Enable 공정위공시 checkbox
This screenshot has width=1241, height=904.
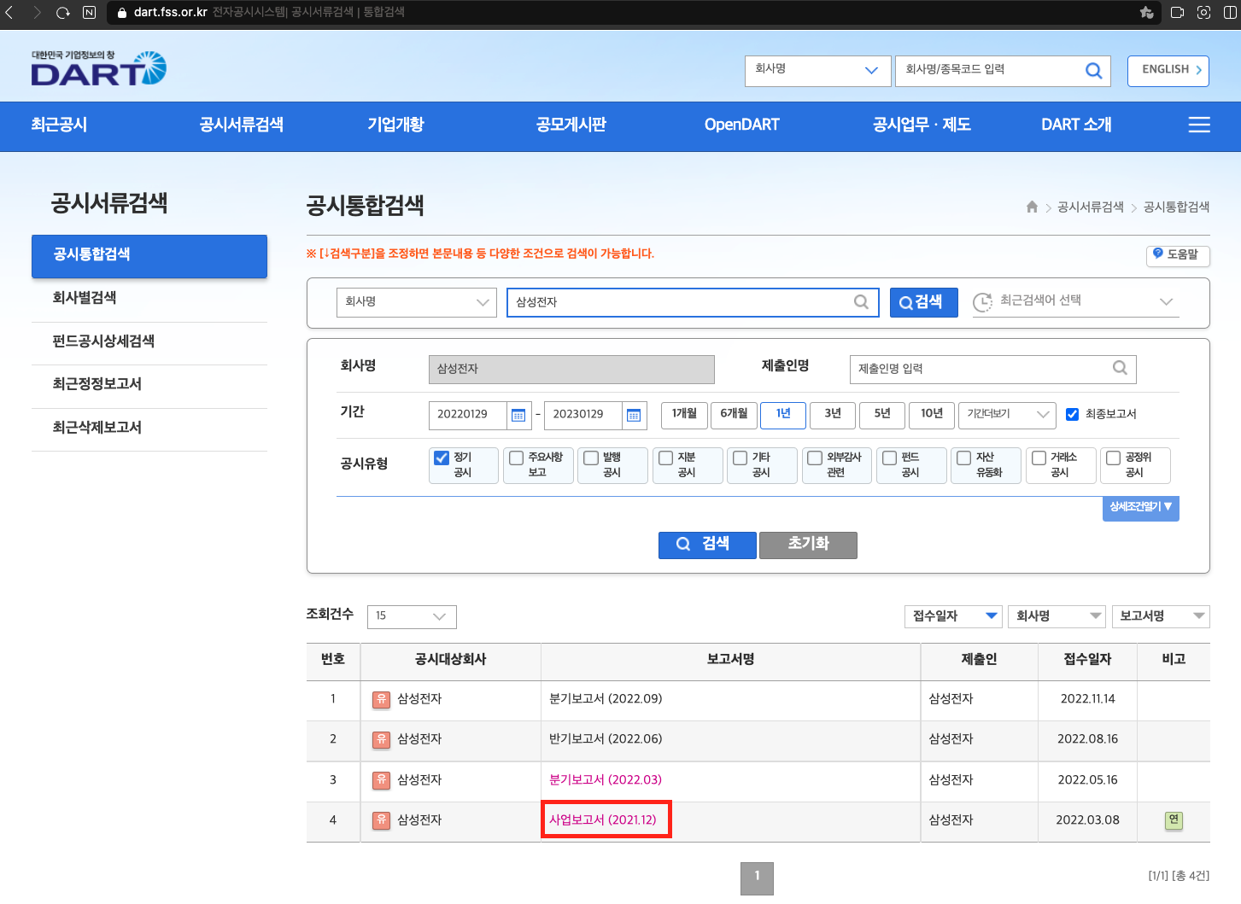point(1114,458)
